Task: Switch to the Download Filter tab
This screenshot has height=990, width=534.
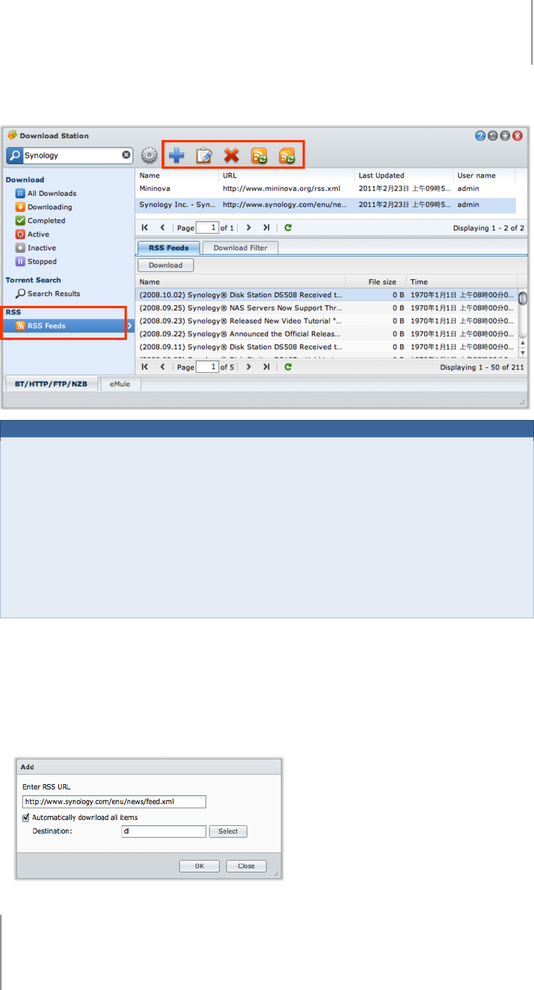Action: 240,248
